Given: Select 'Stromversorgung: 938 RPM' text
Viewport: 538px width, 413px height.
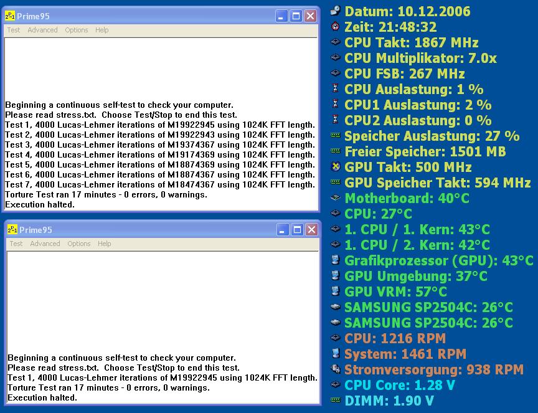Looking at the screenshot, I should pos(434,369).
